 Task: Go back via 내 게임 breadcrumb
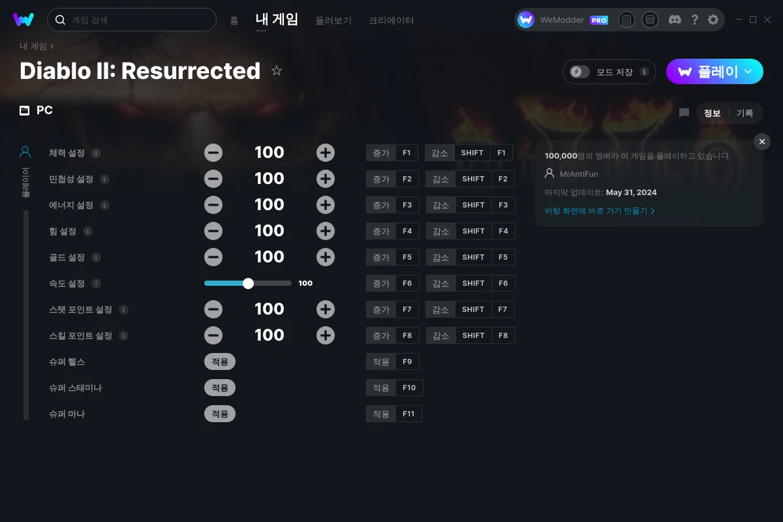(33, 46)
